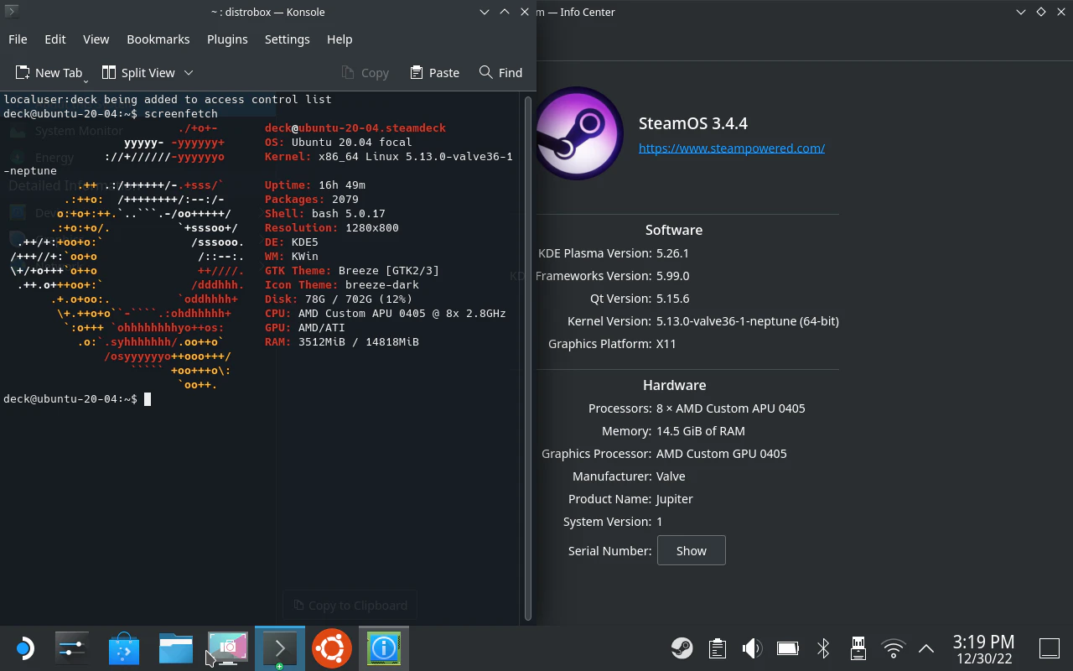Open volume control tray icon
Screen dimensions: 1073x671
pyautogui.click(x=752, y=648)
